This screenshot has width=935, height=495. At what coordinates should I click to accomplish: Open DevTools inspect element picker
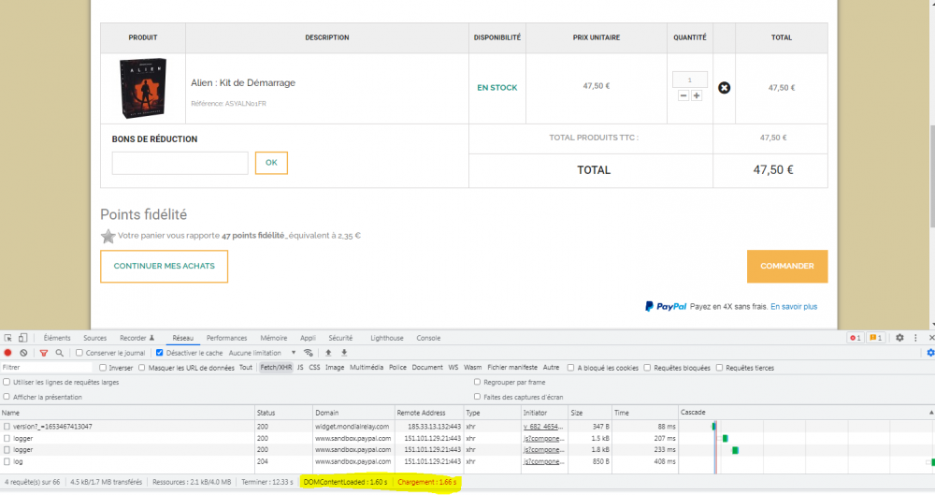point(7,338)
